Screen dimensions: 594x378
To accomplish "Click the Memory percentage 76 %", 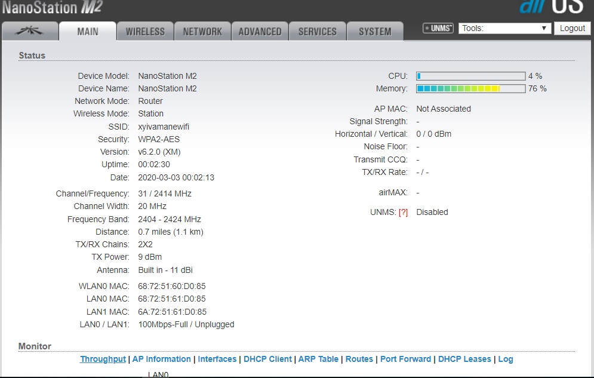I will pos(537,88).
